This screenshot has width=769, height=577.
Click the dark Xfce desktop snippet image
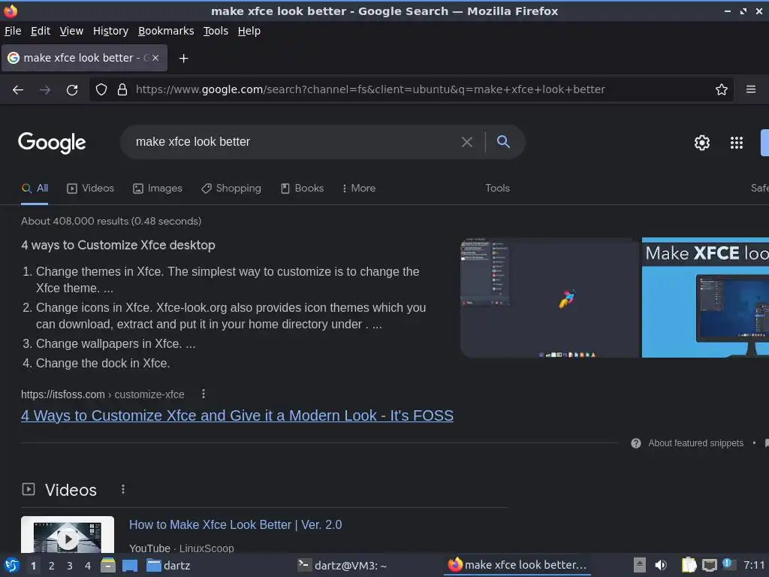point(550,298)
